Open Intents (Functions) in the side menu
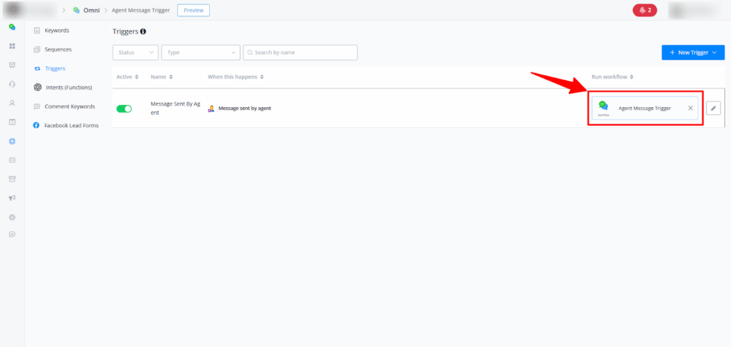 (68, 87)
